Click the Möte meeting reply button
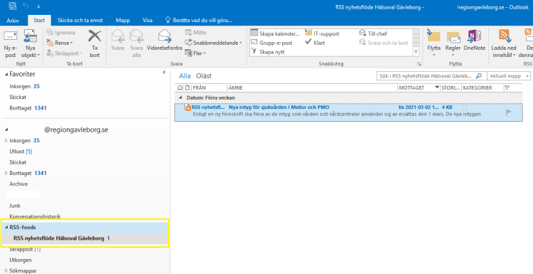533x274 pixels. pyautogui.click(x=196, y=33)
